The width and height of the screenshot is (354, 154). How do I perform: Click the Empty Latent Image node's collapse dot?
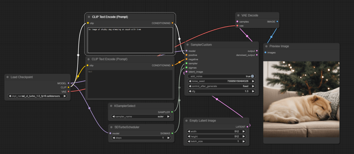point(186,121)
